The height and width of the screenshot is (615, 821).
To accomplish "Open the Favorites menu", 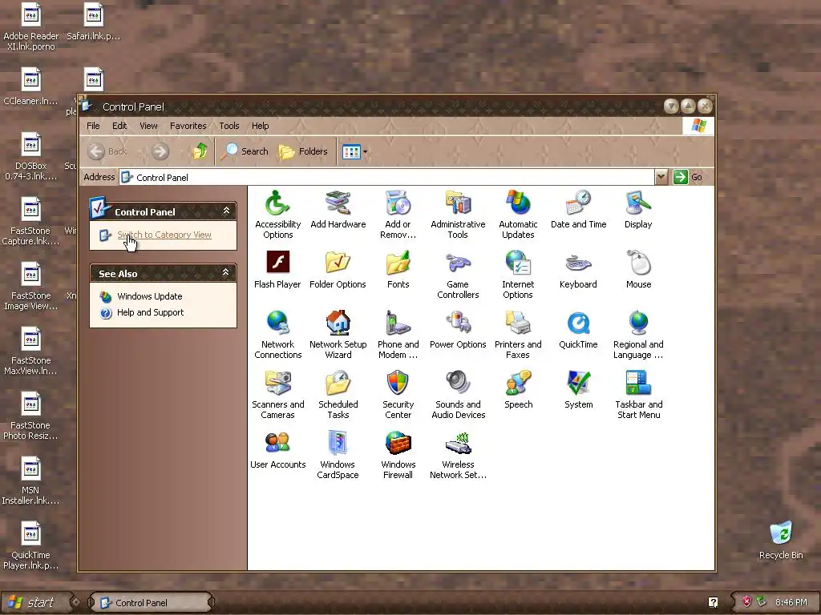I will point(188,126).
